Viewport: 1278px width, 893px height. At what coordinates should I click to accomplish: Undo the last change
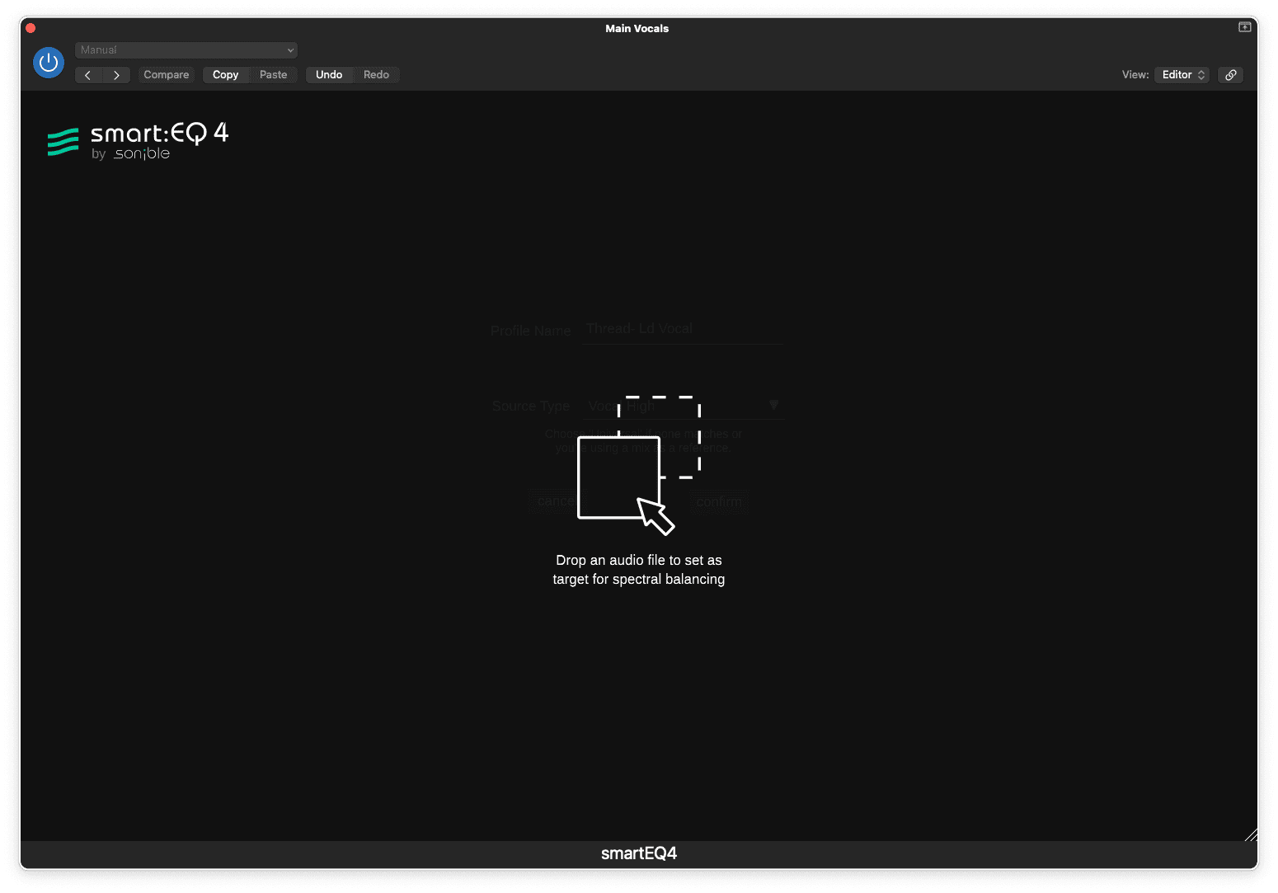(329, 75)
